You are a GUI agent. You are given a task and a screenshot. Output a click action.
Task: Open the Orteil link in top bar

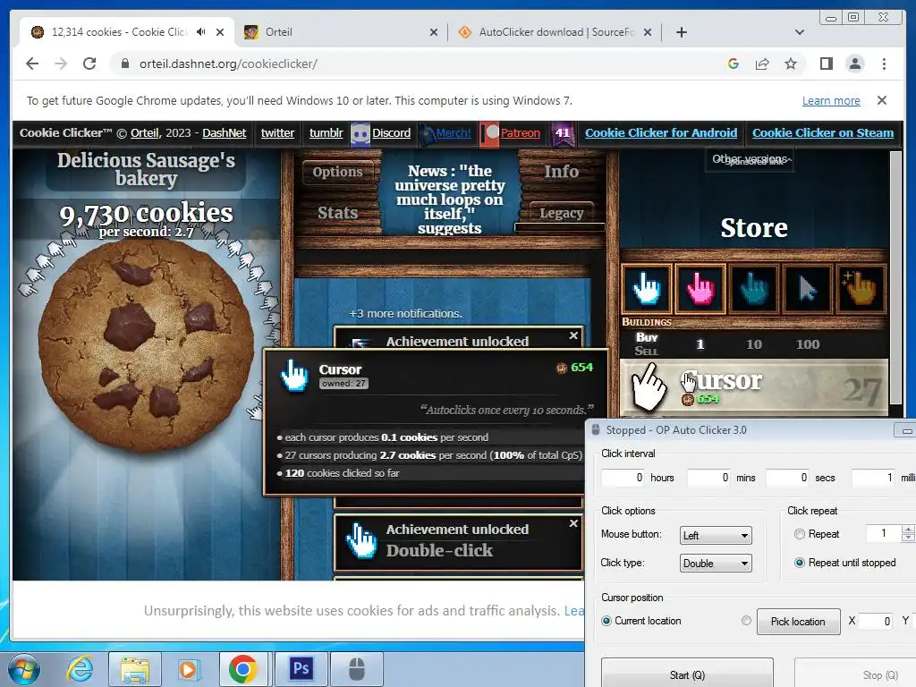pyautogui.click(x=144, y=133)
